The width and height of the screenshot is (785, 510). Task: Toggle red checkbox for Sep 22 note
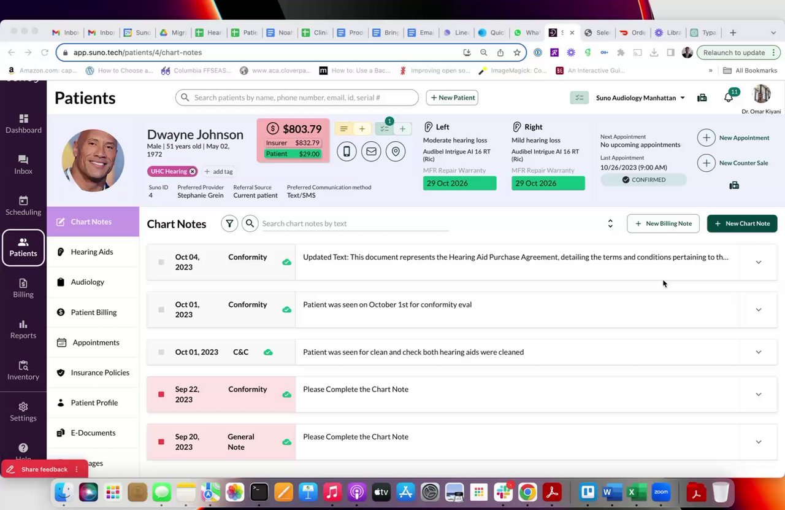(x=161, y=394)
